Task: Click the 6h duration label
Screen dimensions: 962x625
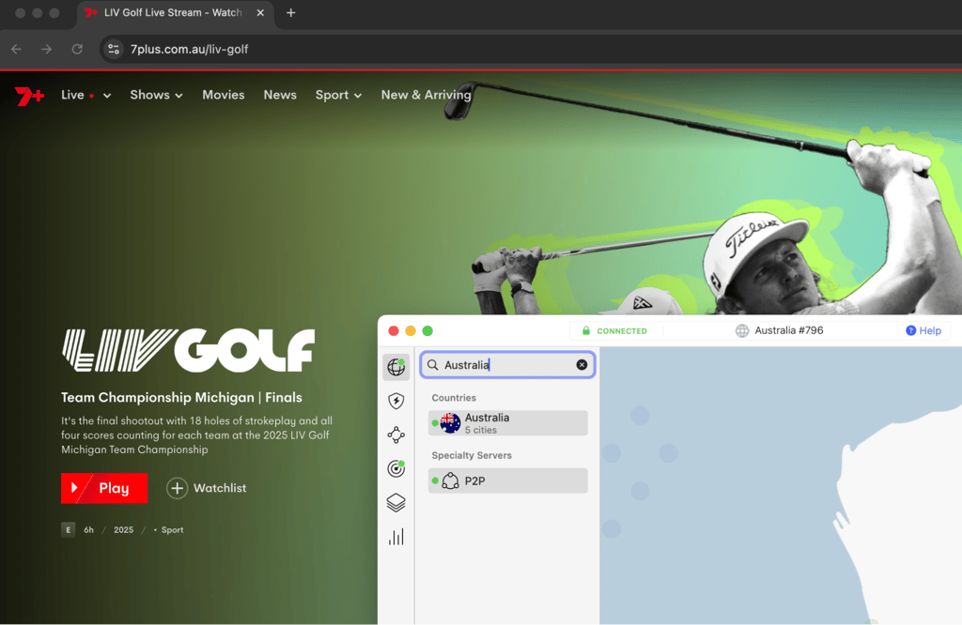Action: click(89, 529)
